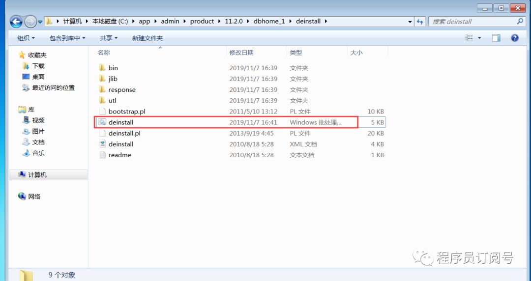Viewport: 531px width, 281px height.
Task: Go back with the Back arrow button
Action: click(x=16, y=22)
